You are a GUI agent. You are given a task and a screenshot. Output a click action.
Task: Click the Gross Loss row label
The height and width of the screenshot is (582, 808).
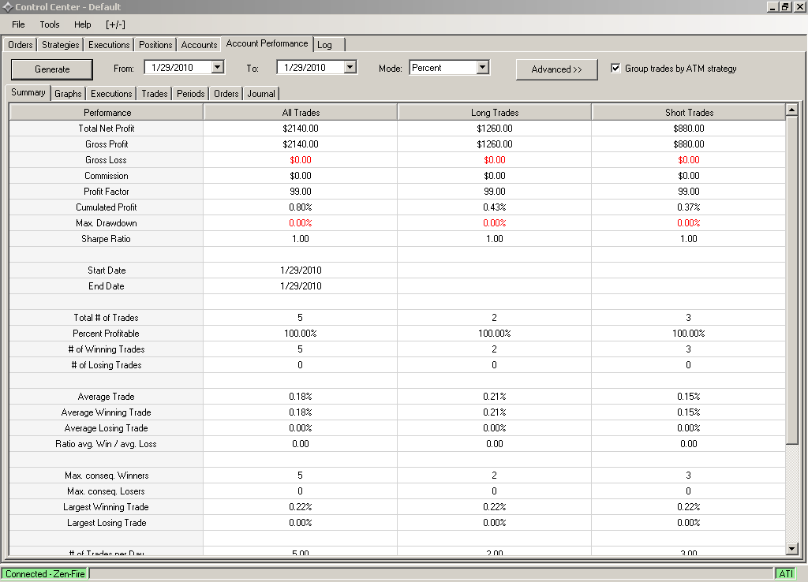tap(106, 160)
